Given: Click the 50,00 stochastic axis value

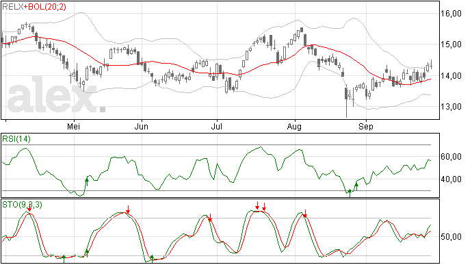Looking at the screenshot, I should pyautogui.click(x=451, y=237).
